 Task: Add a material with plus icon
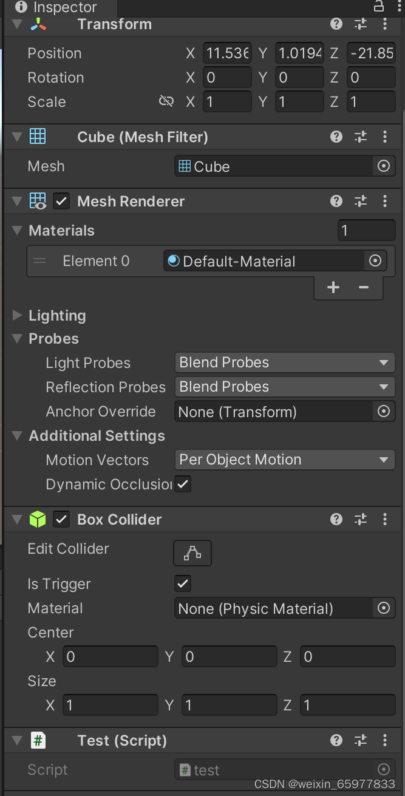coord(333,287)
